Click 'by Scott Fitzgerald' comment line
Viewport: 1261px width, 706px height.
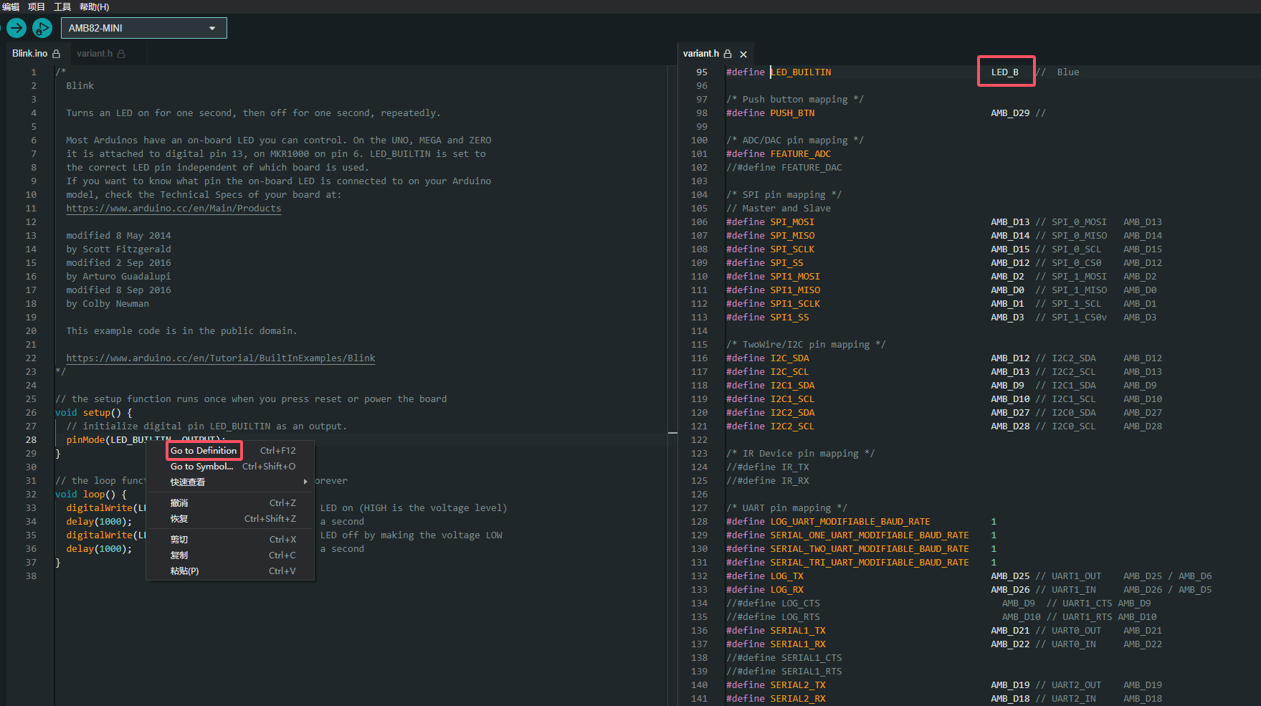118,249
